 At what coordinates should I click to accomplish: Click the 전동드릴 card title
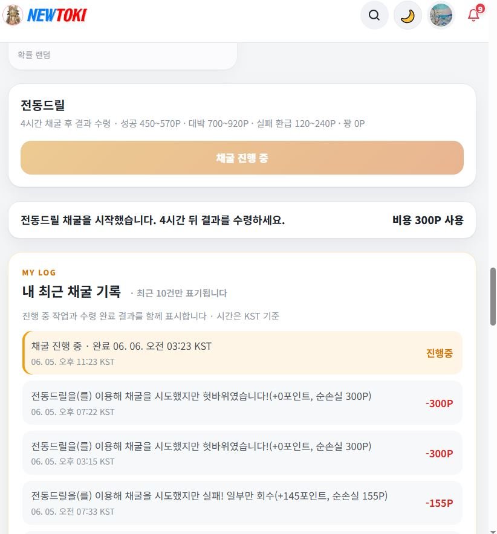[x=42, y=105]
